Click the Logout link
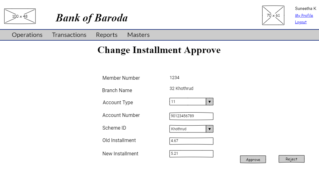 (x=301, y=22)
